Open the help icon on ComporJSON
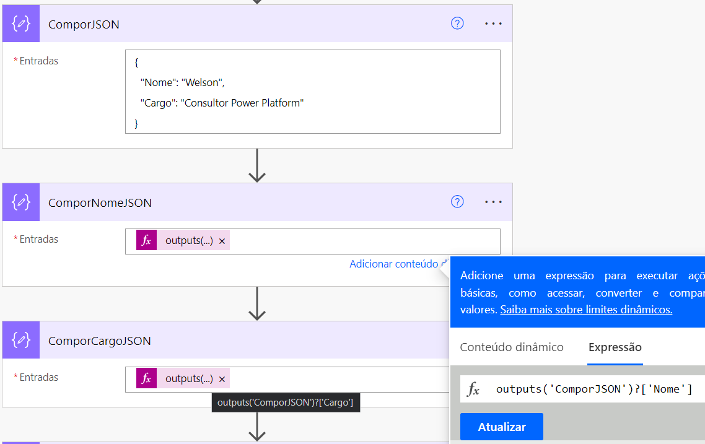 [457, 23]
